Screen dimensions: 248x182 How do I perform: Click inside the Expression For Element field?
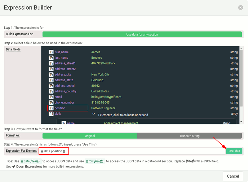[x=124, y=151]
